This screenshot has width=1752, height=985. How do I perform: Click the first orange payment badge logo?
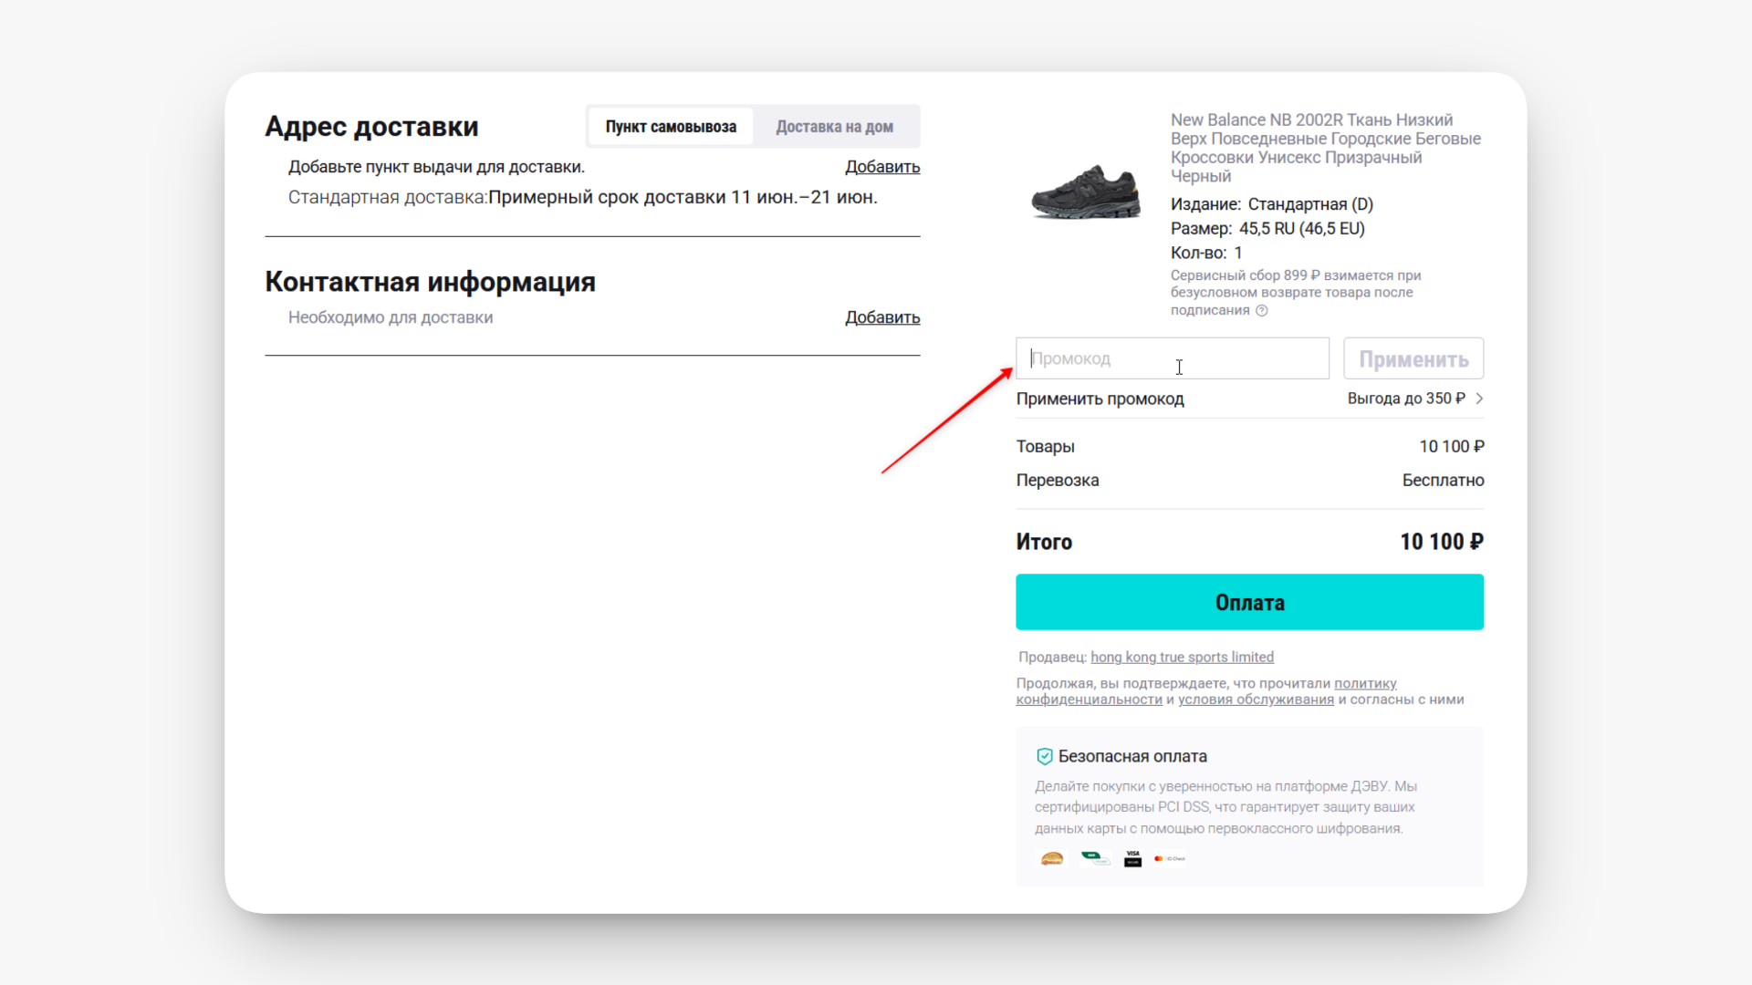[1052, 858]
